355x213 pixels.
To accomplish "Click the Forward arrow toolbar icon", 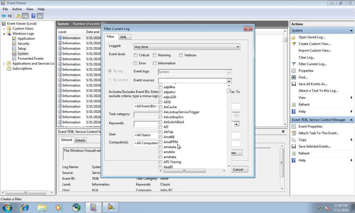I will 10,16.
